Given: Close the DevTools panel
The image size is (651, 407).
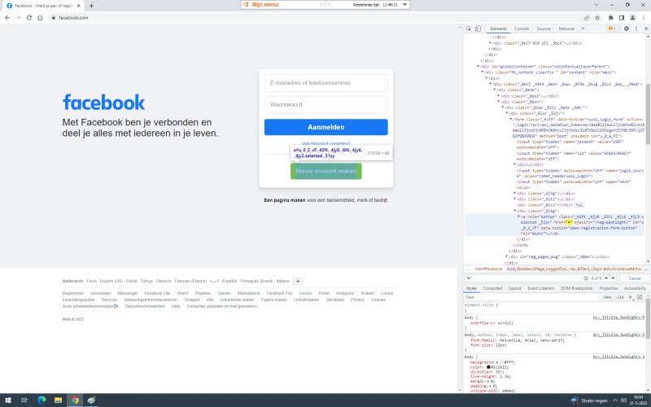Looking at the screenshot, I should (646, 28).
